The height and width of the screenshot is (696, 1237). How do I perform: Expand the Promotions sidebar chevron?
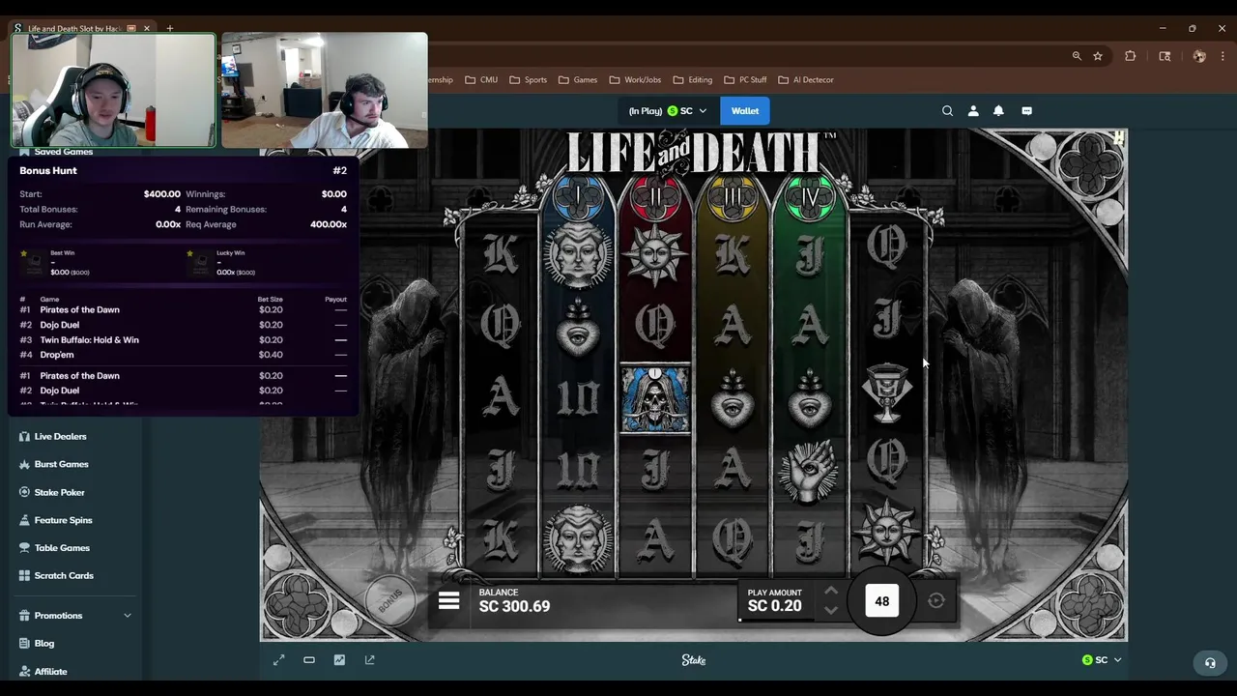127,616
